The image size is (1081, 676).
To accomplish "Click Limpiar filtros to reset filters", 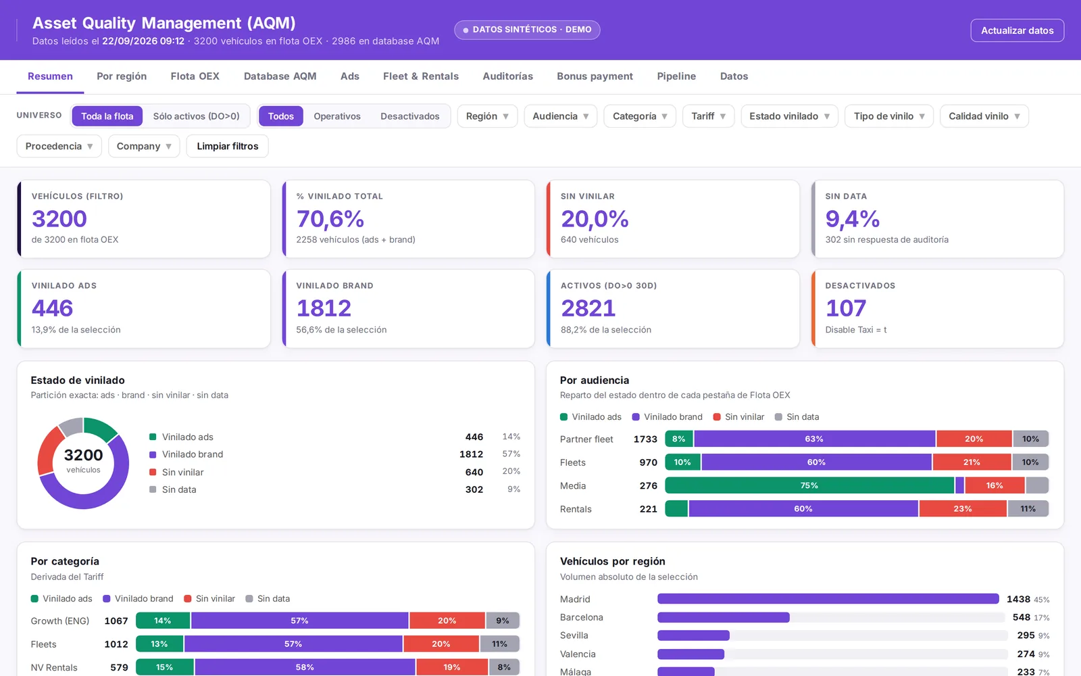I will (x=228, y=146).
